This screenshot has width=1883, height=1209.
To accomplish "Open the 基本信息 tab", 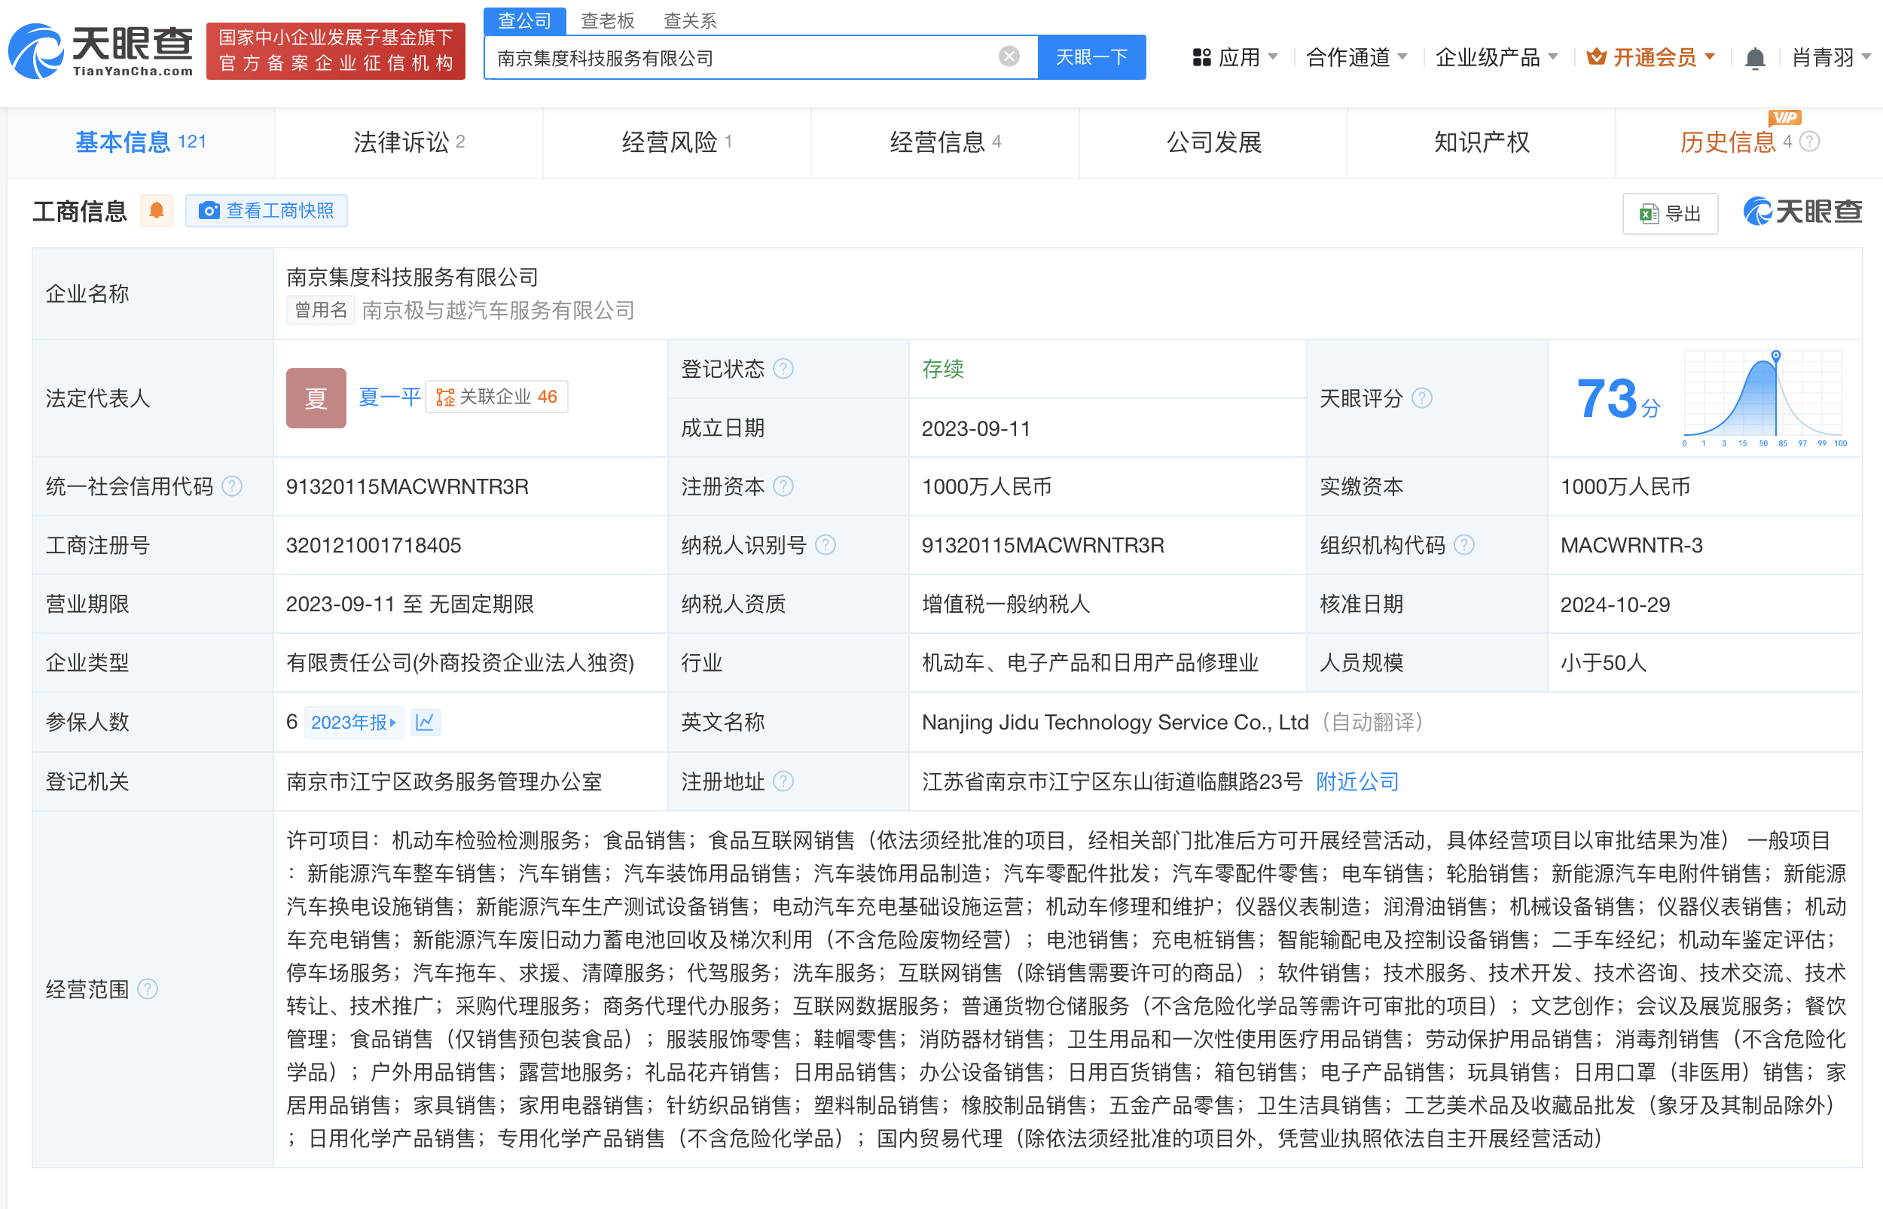I will [x=141, y=142].
